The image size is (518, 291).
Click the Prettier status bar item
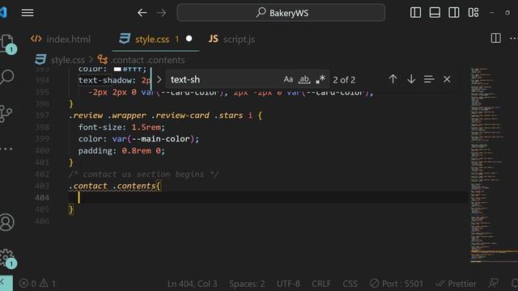click(x=456, y=284)
